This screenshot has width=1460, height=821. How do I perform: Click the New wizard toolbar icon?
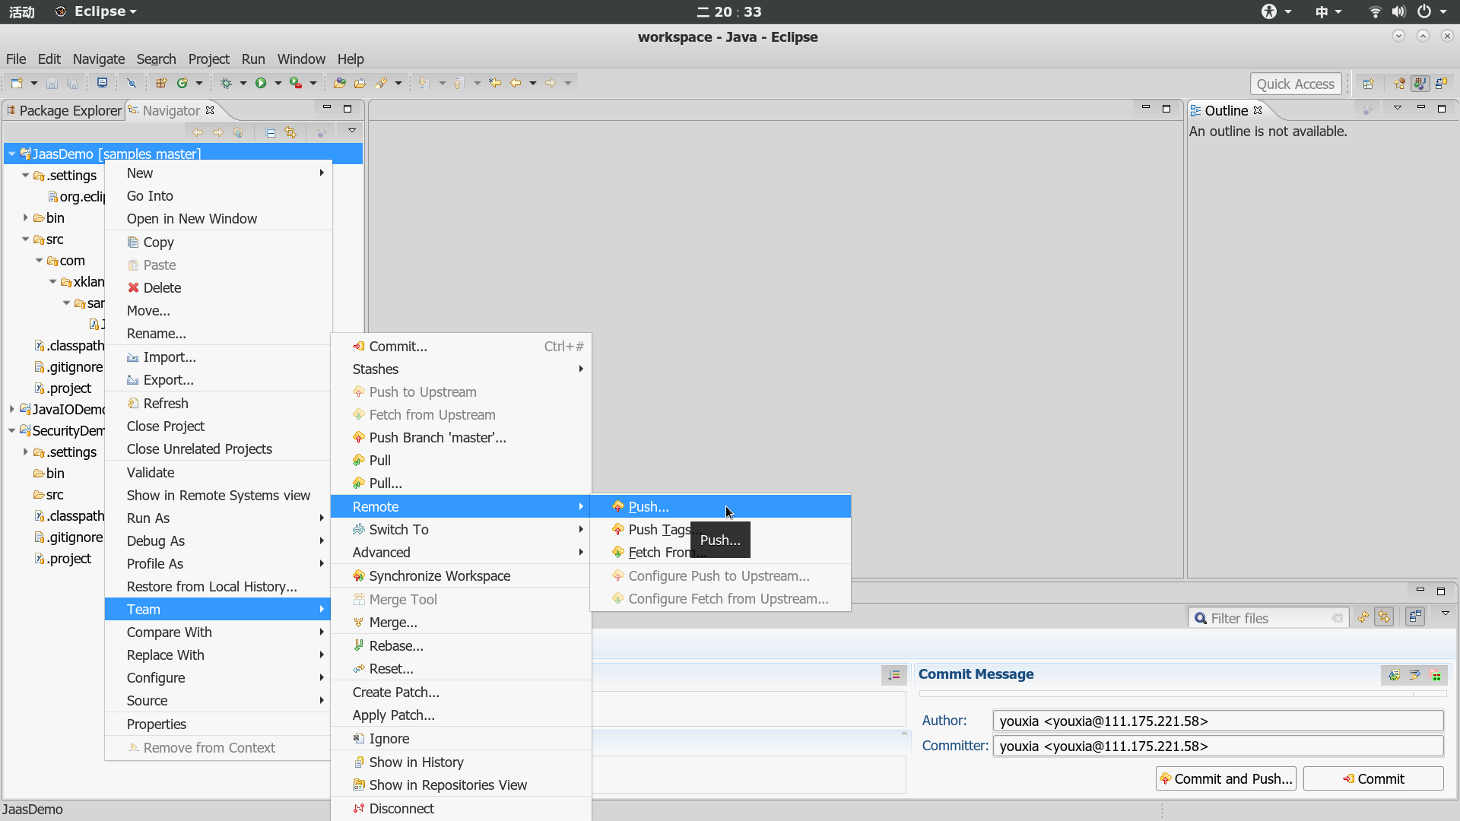(17, 83)
